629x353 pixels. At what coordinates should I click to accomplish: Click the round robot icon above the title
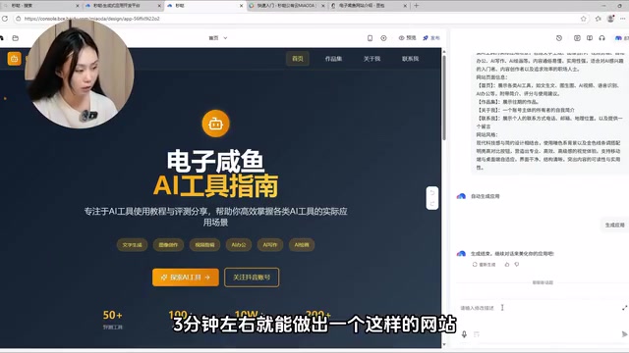tap(215, 124)
